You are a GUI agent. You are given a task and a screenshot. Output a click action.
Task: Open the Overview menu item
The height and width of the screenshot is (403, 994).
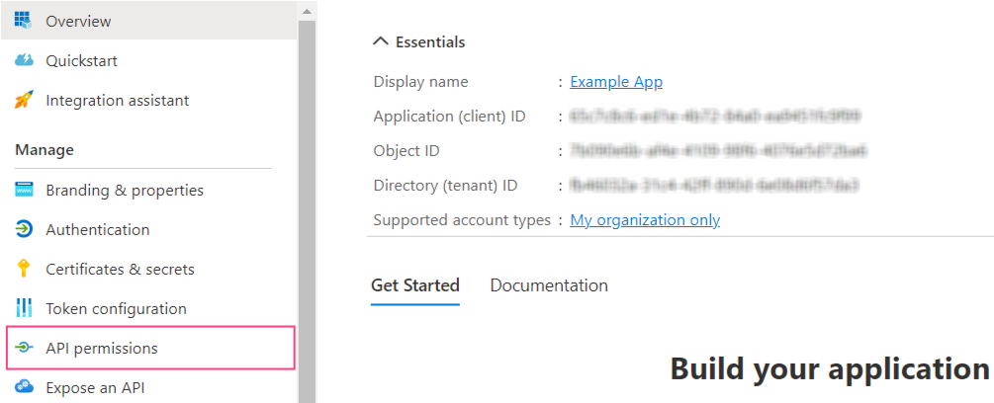click(149, 20)
